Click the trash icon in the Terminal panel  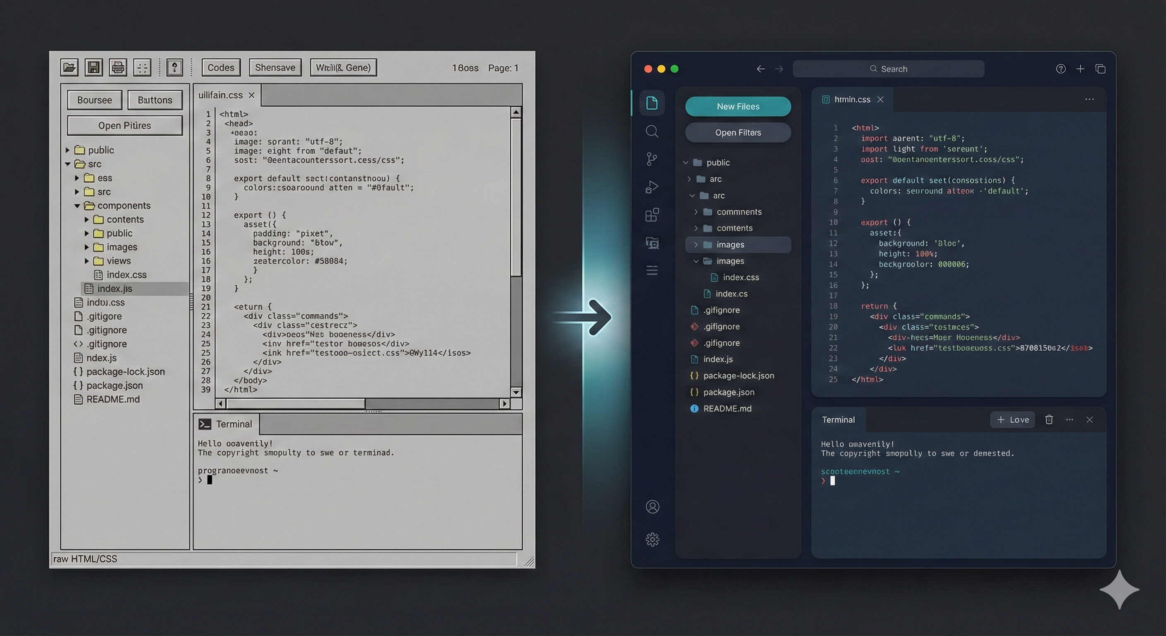coord(1049,419)
